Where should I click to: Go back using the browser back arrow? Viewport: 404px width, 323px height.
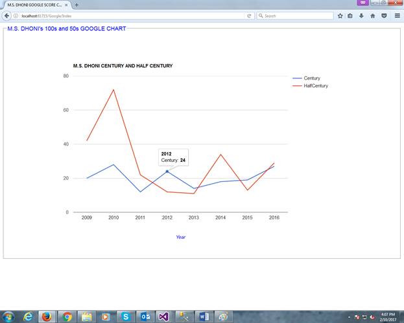[x=6, y=16]
